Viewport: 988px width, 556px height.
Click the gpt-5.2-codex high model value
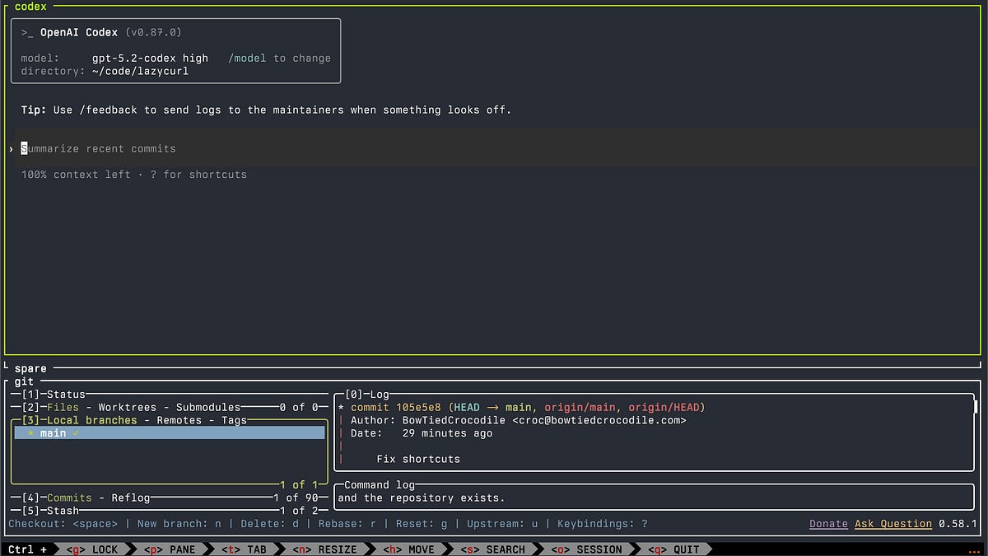pyautogui.click(x=150, y=58)
